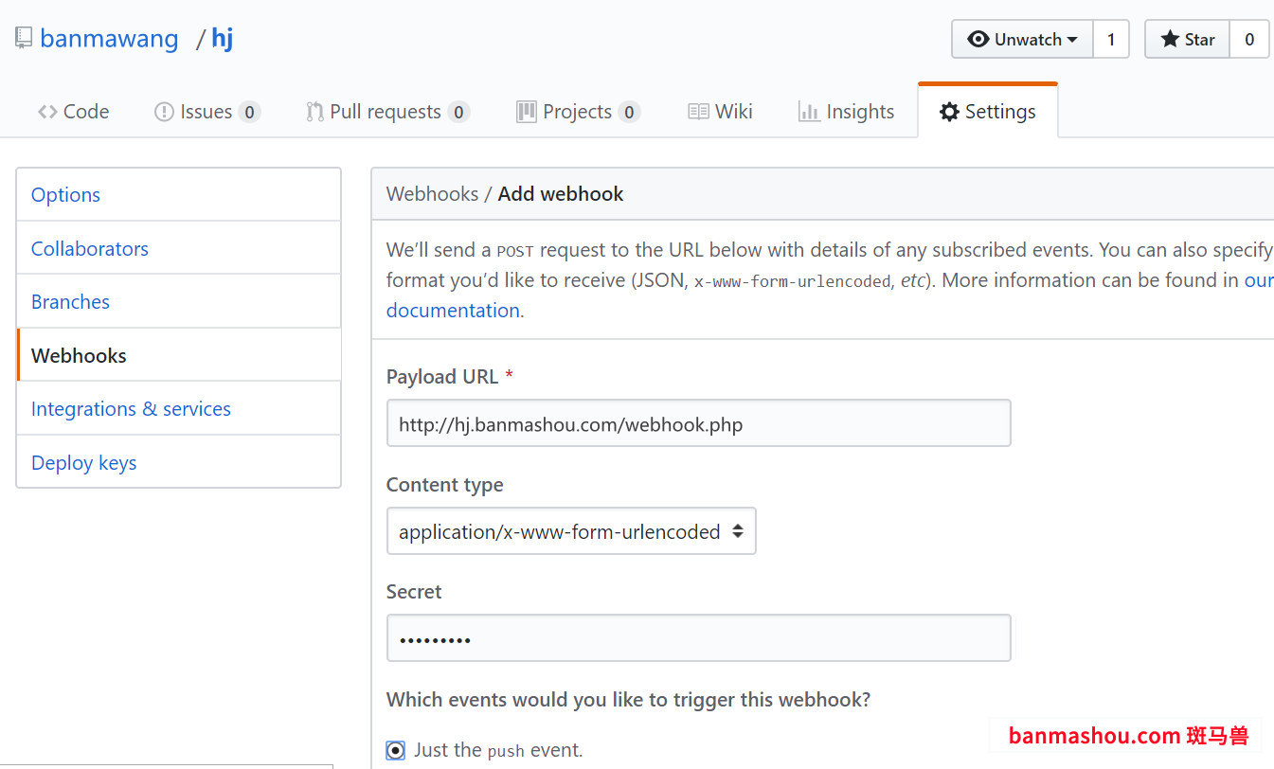This screenshot has height=769, width=1274.
Task: Click the Insights bar chart icon
Action: point(809,112)
